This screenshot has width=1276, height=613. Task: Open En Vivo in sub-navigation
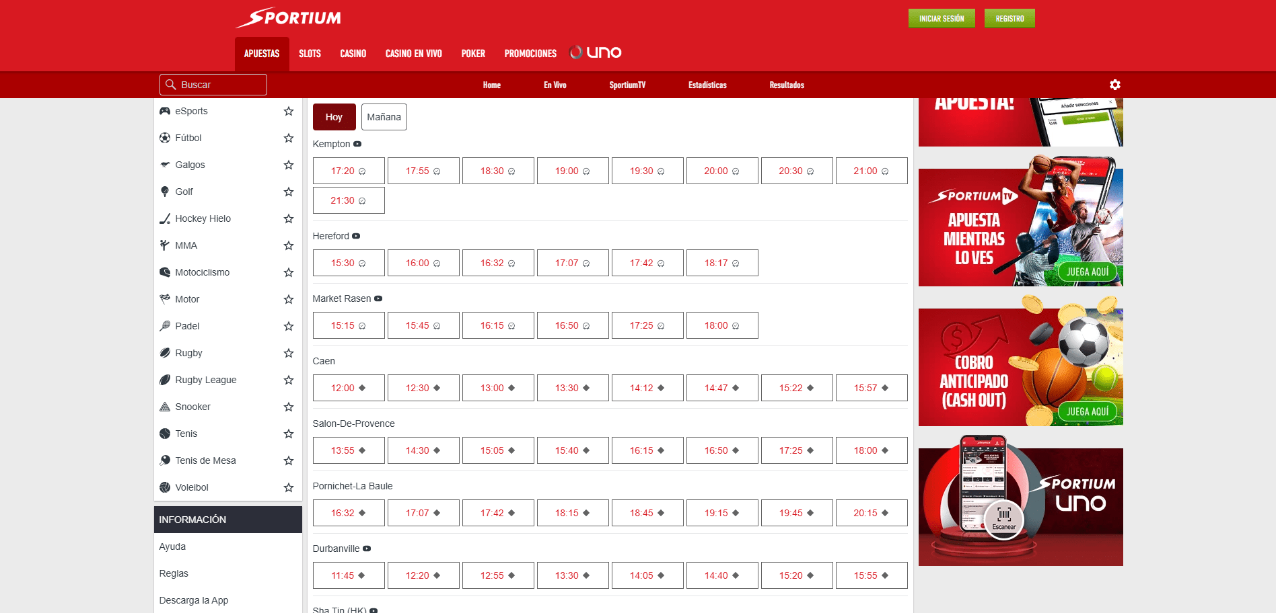pos(555,85)
